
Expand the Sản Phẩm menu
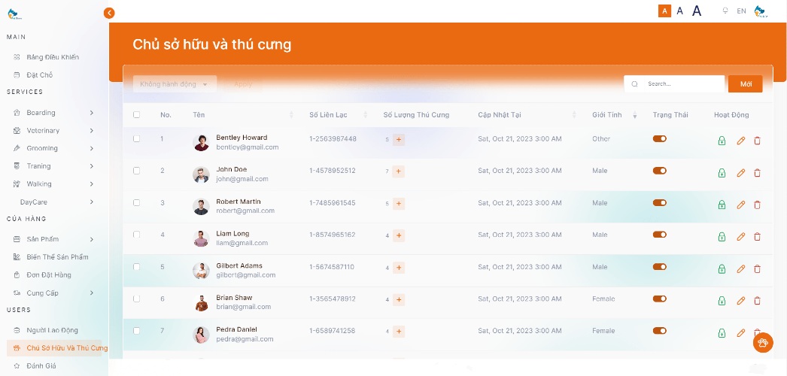tap(91, 239)
